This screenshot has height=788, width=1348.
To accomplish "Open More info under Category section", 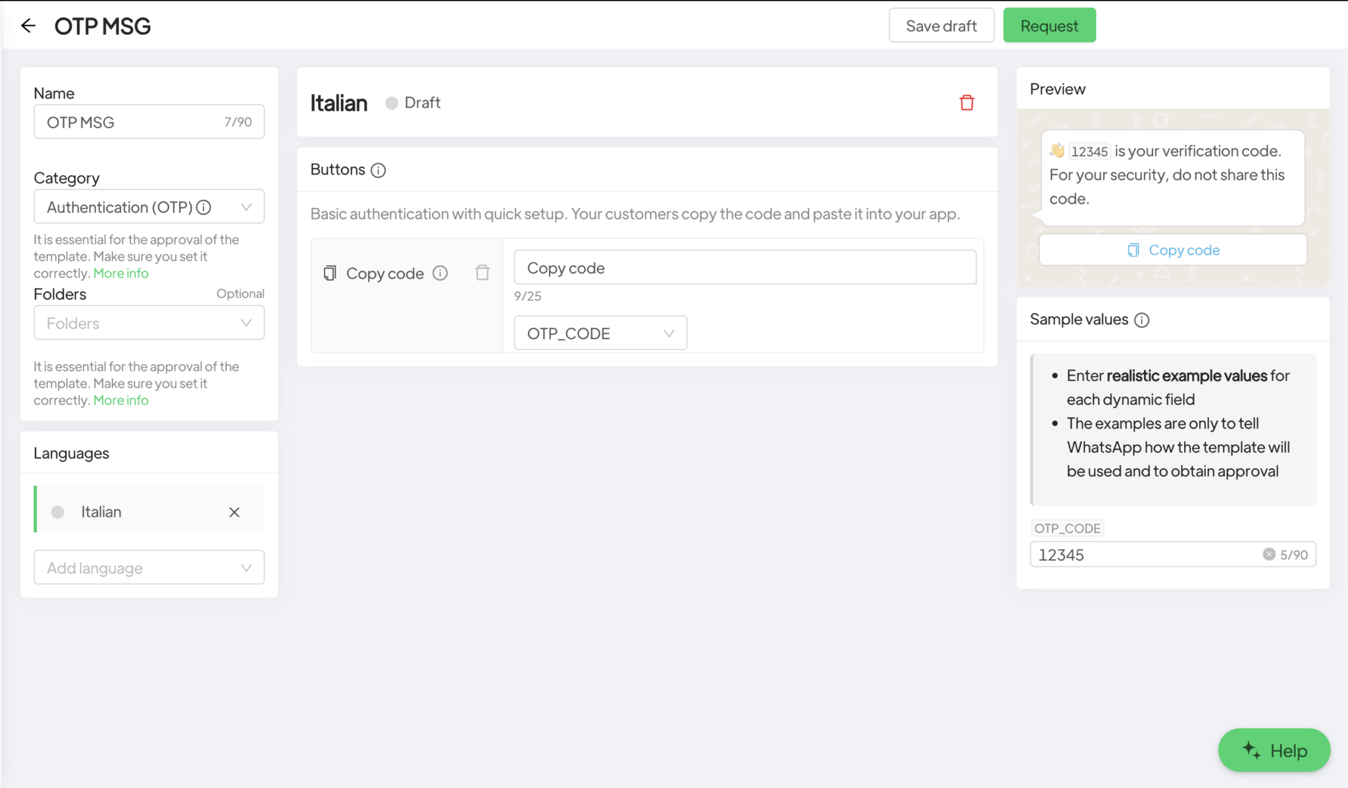I will pyautogui.click(x=120, y=273).
